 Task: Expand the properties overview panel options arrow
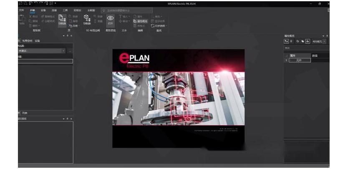tap(323, 36)
